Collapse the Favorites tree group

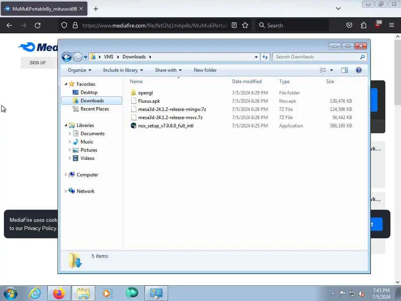click(x=66, y=84)
